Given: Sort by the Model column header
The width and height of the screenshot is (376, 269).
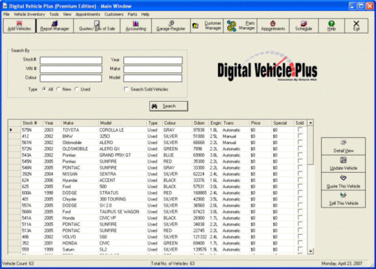Looking at the screenshot, I should (x=123, y=123).
